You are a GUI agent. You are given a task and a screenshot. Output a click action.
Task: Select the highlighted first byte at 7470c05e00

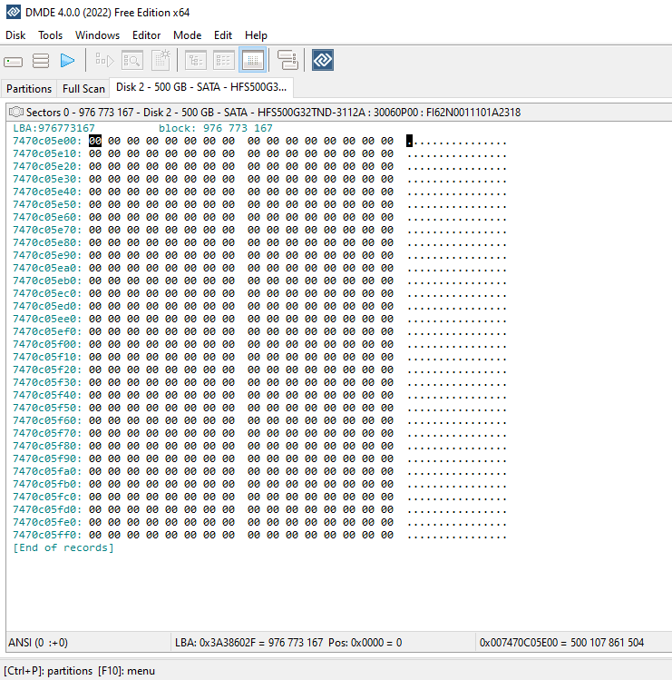95,141
